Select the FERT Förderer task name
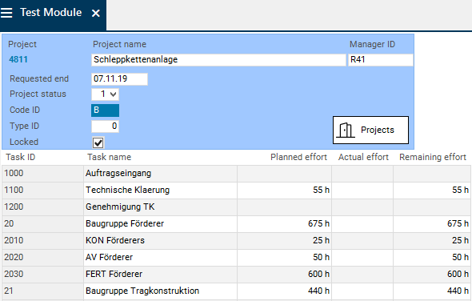This screenshot has width=472, height=301. (161, 275)
